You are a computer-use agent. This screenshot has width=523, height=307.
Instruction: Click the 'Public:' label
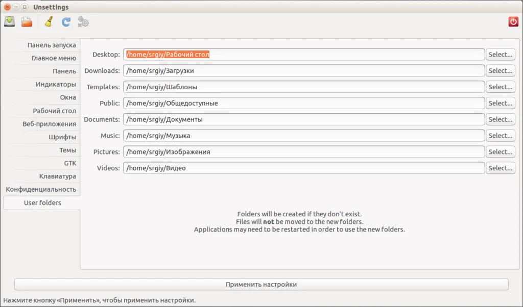pos(110,103)
